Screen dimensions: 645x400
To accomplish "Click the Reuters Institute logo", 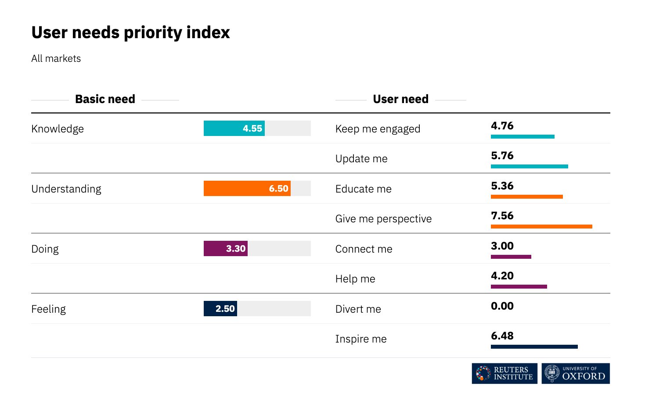I will (x=504, y=373).
